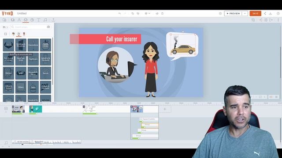Click the music note track icon
Viewport: 282px width, 158px height.
(x=6, y=143)
